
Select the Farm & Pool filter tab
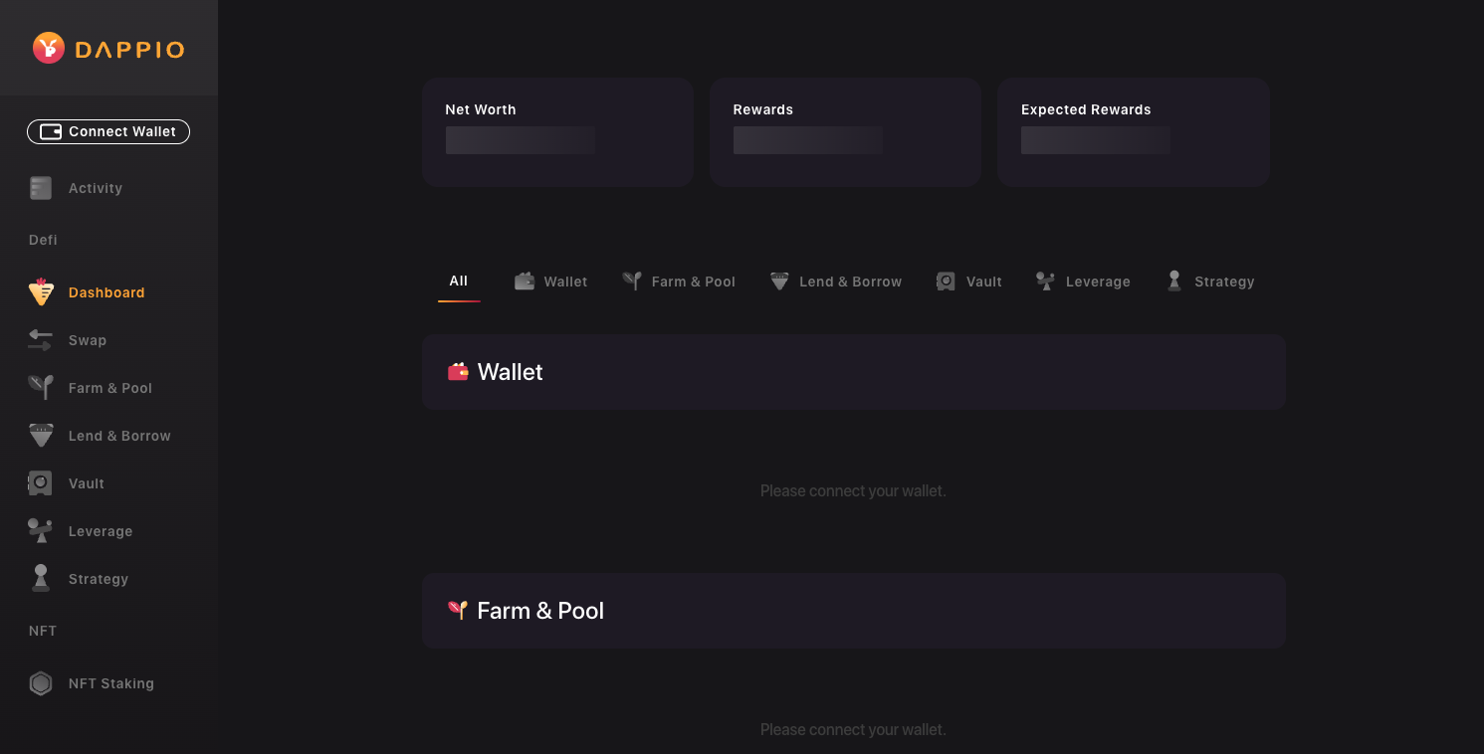click(x=679, y=282)
